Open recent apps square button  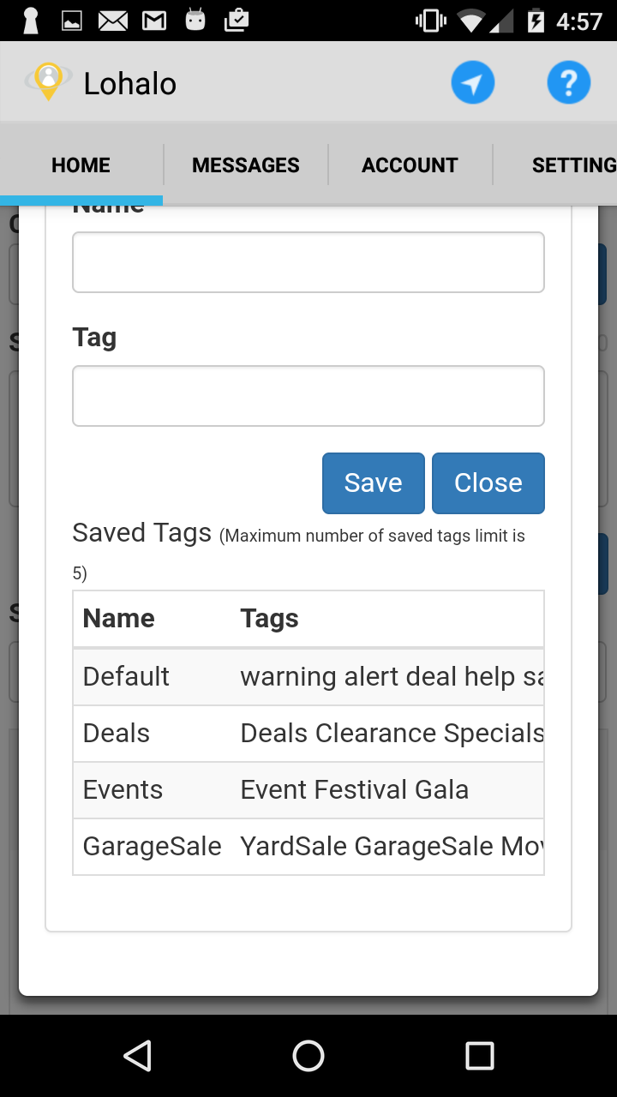pos(479,1056)
